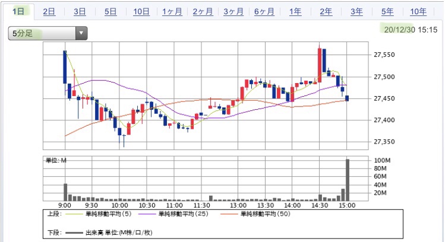Click the 40M volume axis label
Image resolution: width=445 pixels, height=242 pixels.
380,184
